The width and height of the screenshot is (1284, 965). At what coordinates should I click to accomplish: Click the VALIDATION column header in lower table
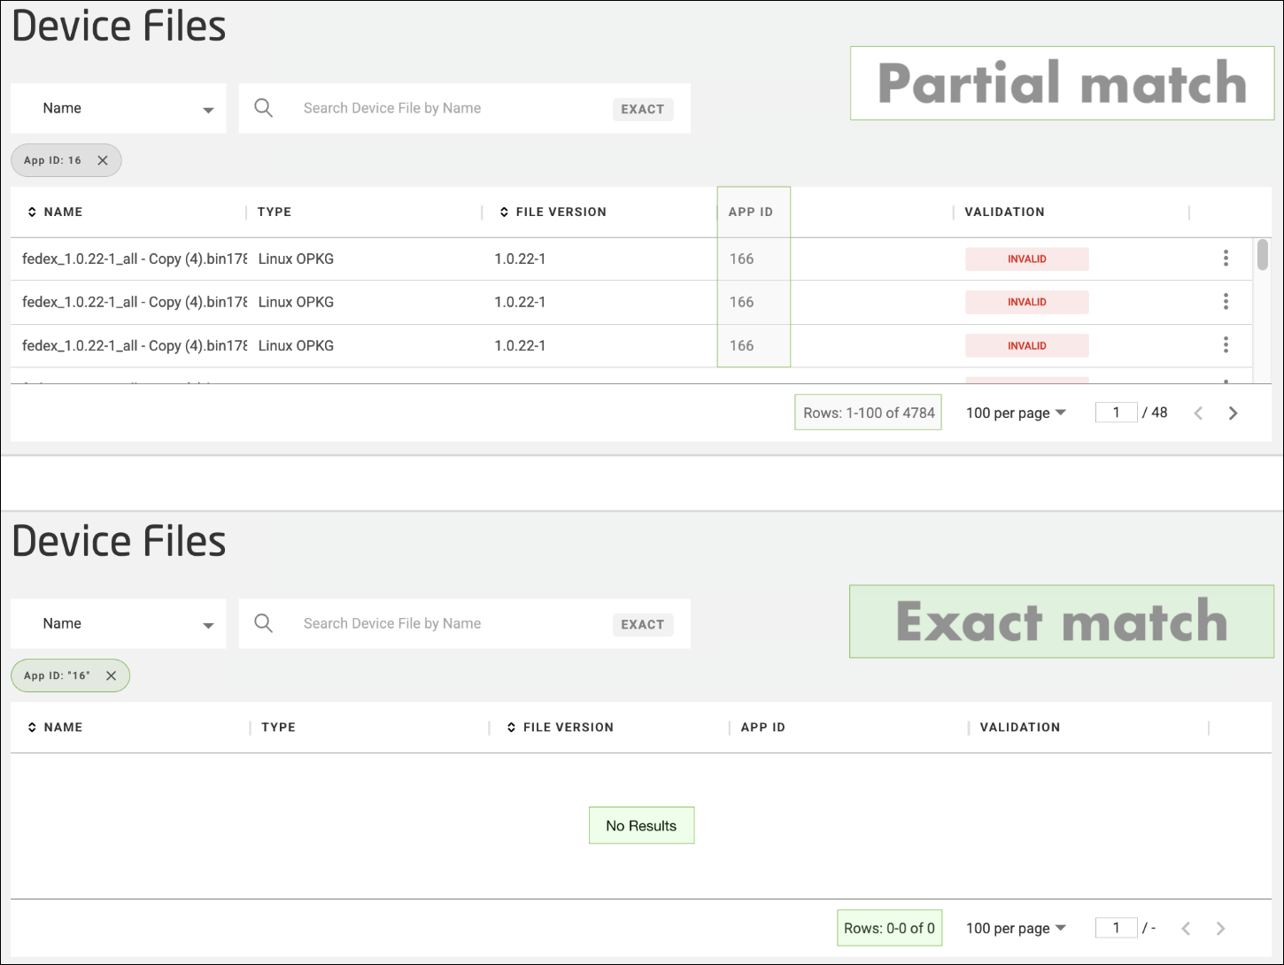1020,727
